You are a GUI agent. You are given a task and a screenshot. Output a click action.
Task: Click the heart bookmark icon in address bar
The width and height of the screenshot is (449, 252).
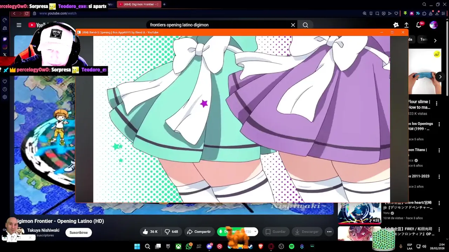pyautogui.click(x=396, y=13)
